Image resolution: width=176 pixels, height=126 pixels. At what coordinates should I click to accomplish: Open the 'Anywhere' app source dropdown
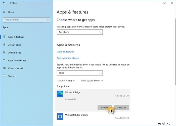80,32
